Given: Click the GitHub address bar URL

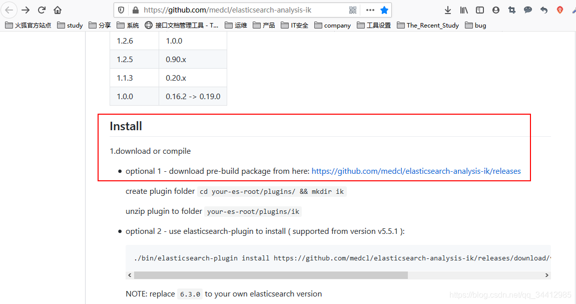Looking at the screenshot, I should 227,10.
